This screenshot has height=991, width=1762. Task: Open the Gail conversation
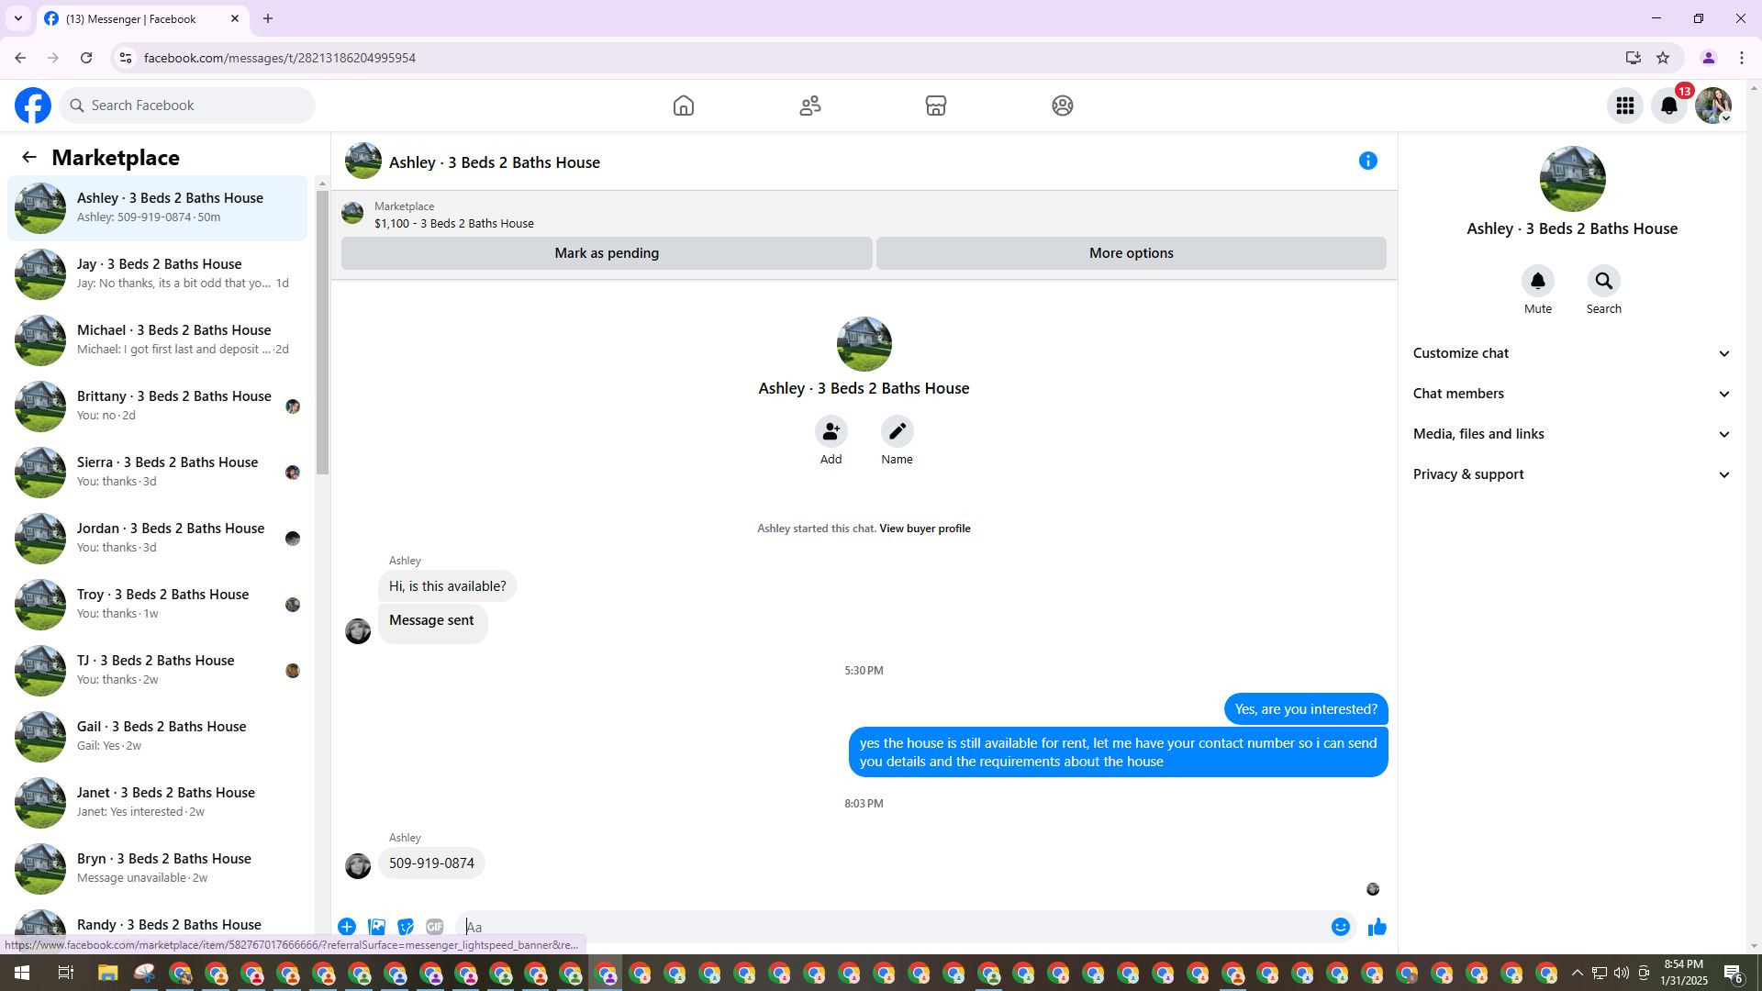coord(157,736)
